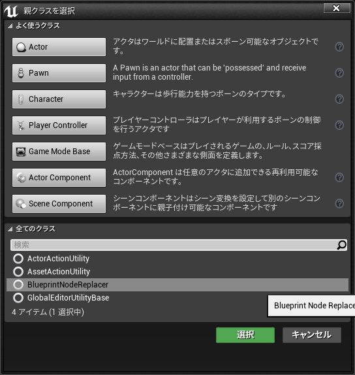Click the capsule icon on Character button
This screenshot has width=355, height=375.
pos(21,99)
